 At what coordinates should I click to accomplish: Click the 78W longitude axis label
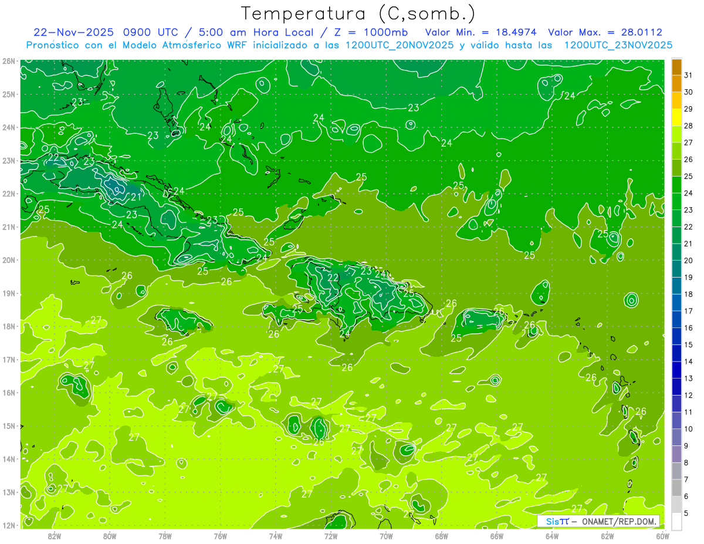coord(165,536)
